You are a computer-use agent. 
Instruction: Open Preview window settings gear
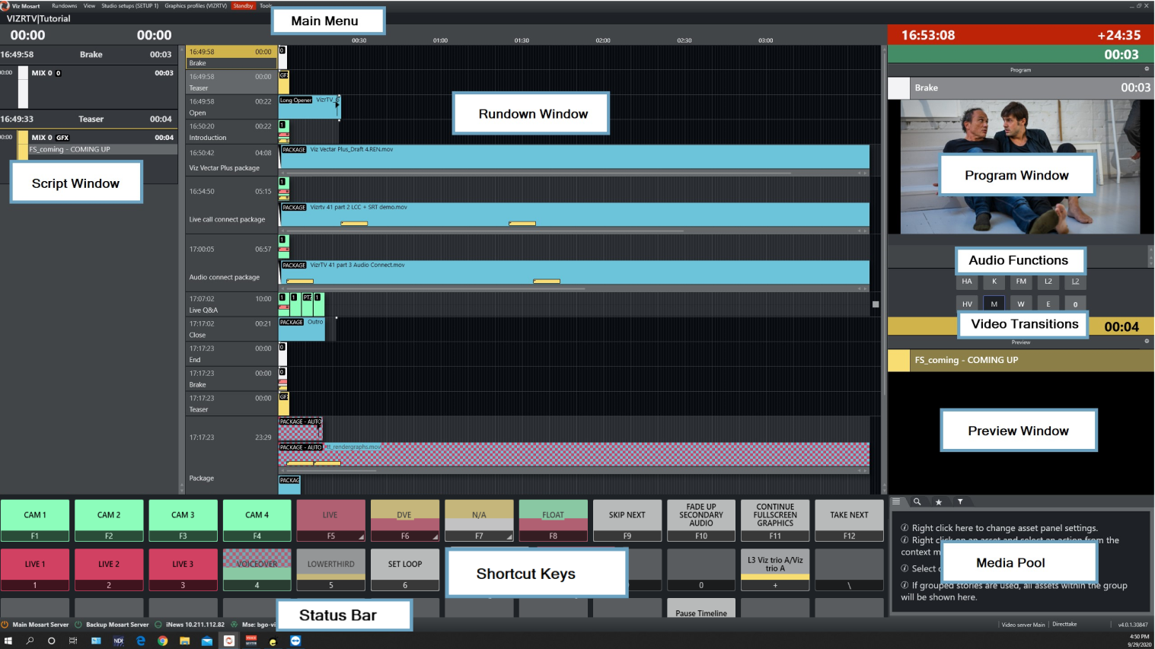coord(1147,342)
